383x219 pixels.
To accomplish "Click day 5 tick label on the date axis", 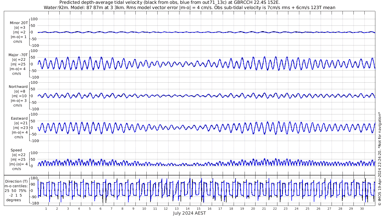I will point(90,209).
